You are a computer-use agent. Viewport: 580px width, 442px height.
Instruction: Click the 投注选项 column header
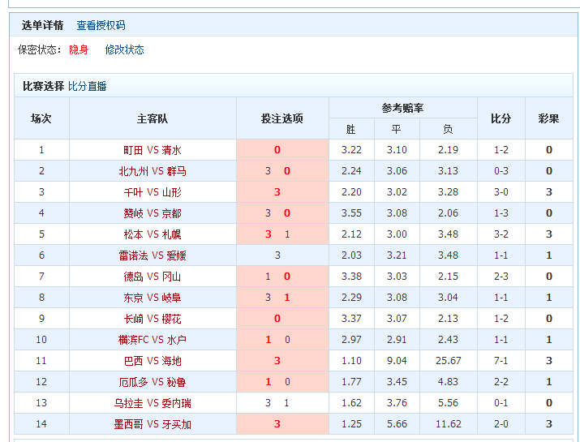282,118
